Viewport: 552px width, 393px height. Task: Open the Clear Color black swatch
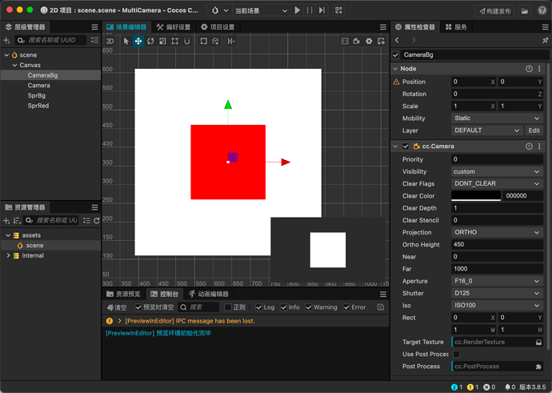point(476,196)
